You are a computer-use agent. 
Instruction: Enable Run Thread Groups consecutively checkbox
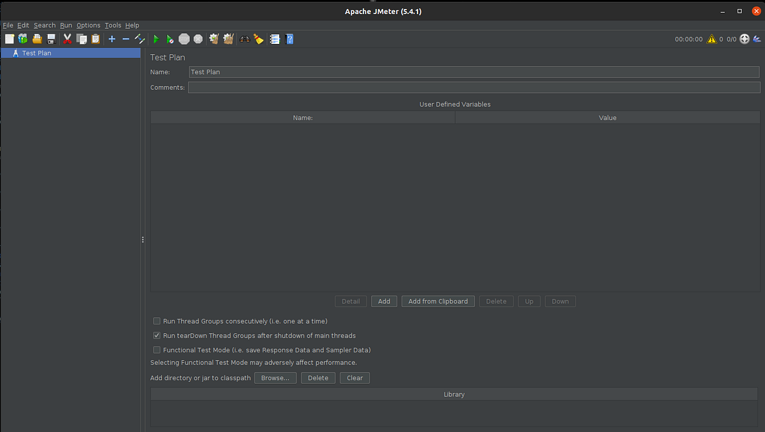point(157,321)
